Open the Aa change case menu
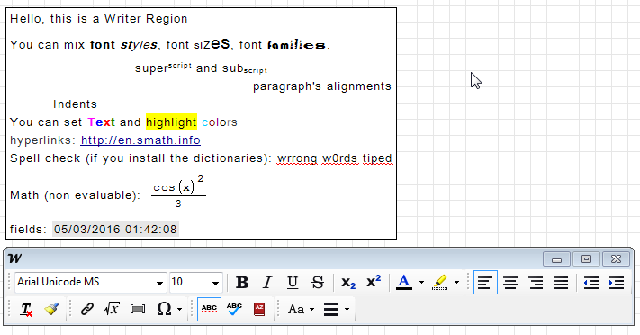Image resolution: width=640 pixels, height=335 pixels. pyautogui.click(x=302, y=309)
